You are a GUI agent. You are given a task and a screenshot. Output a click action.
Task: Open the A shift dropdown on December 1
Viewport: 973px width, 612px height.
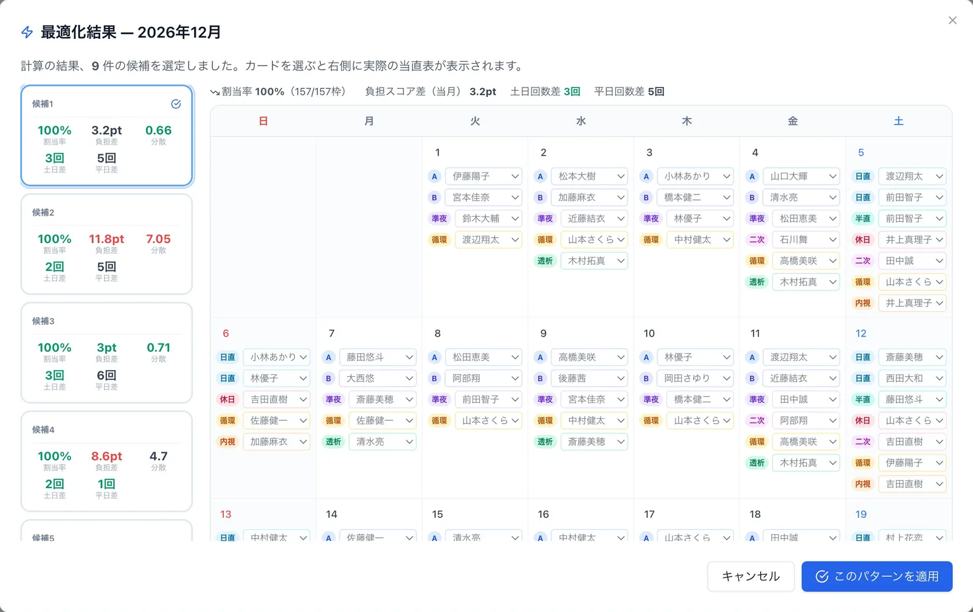click(483, 176)
